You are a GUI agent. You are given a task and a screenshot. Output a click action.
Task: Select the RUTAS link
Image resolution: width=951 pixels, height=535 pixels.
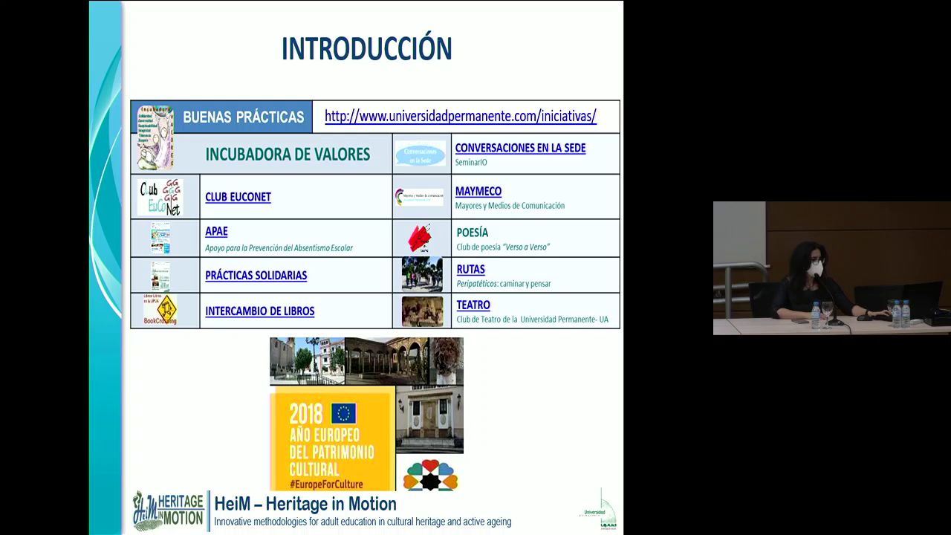470,269
